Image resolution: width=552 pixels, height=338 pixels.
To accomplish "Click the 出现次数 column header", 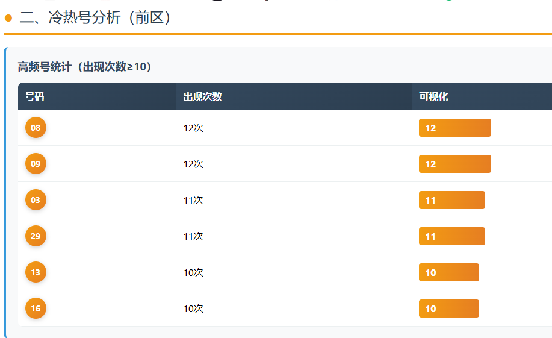I will 202,96.
